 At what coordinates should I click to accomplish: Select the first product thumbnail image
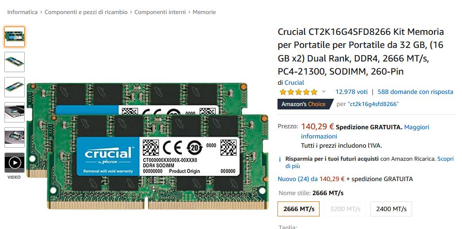click(x=15, y=37)
